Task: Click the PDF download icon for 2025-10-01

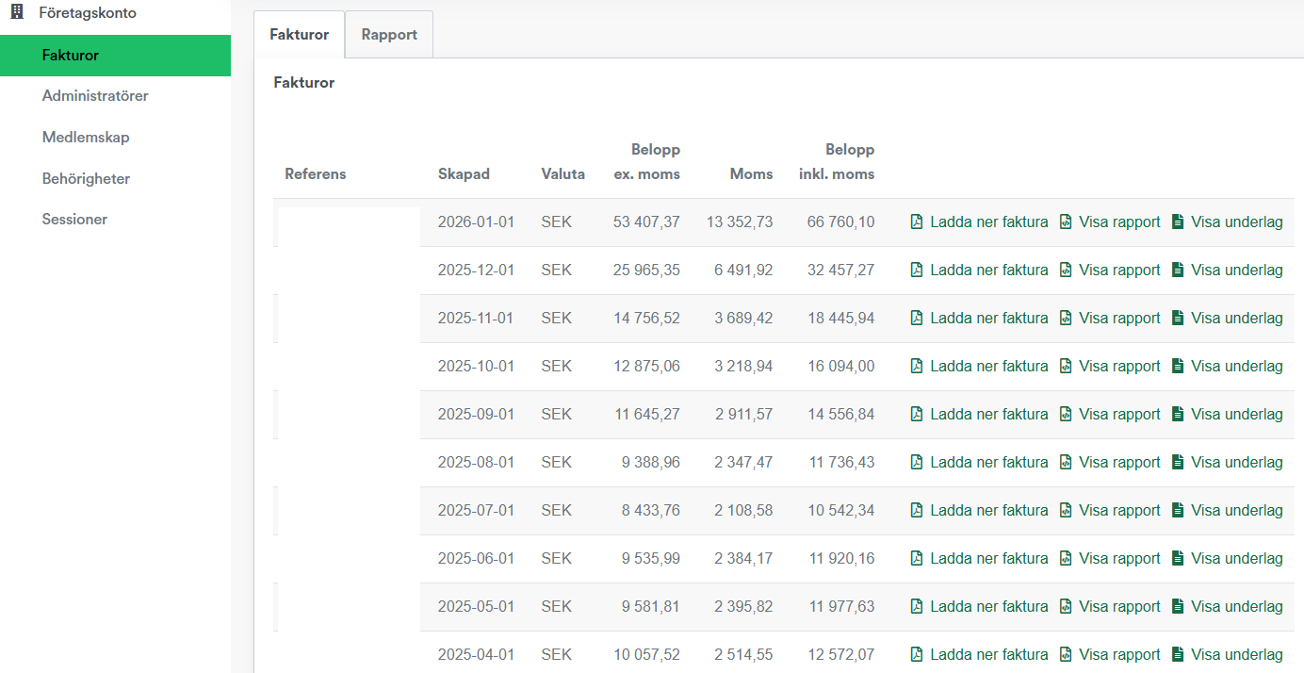Action: coord(917,367)
